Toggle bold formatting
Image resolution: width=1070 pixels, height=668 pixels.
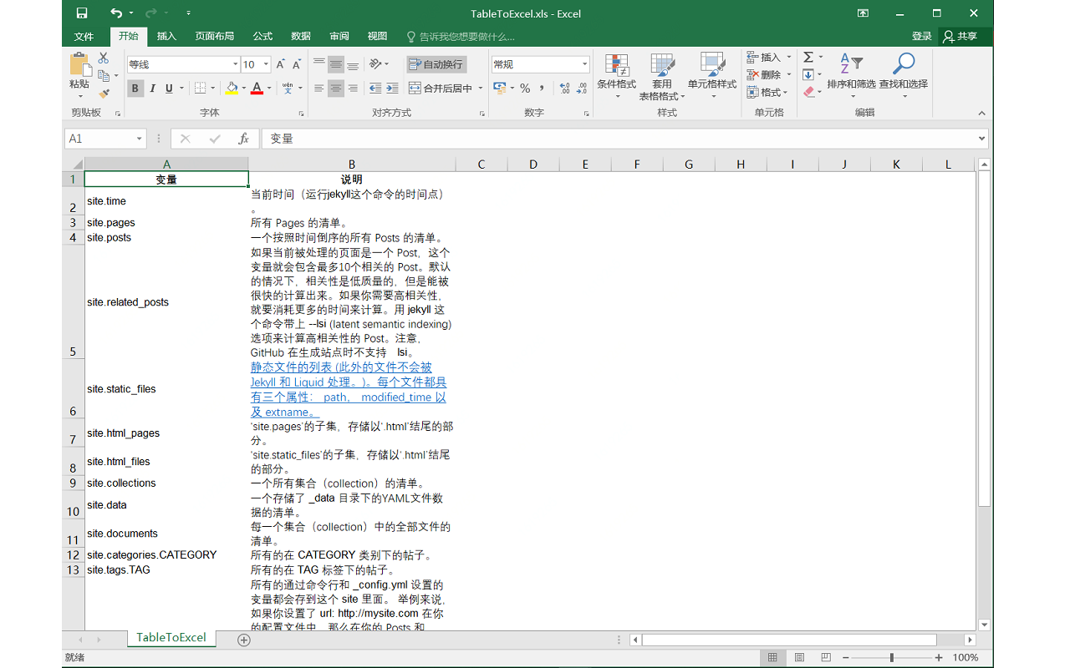coord(135,87)
